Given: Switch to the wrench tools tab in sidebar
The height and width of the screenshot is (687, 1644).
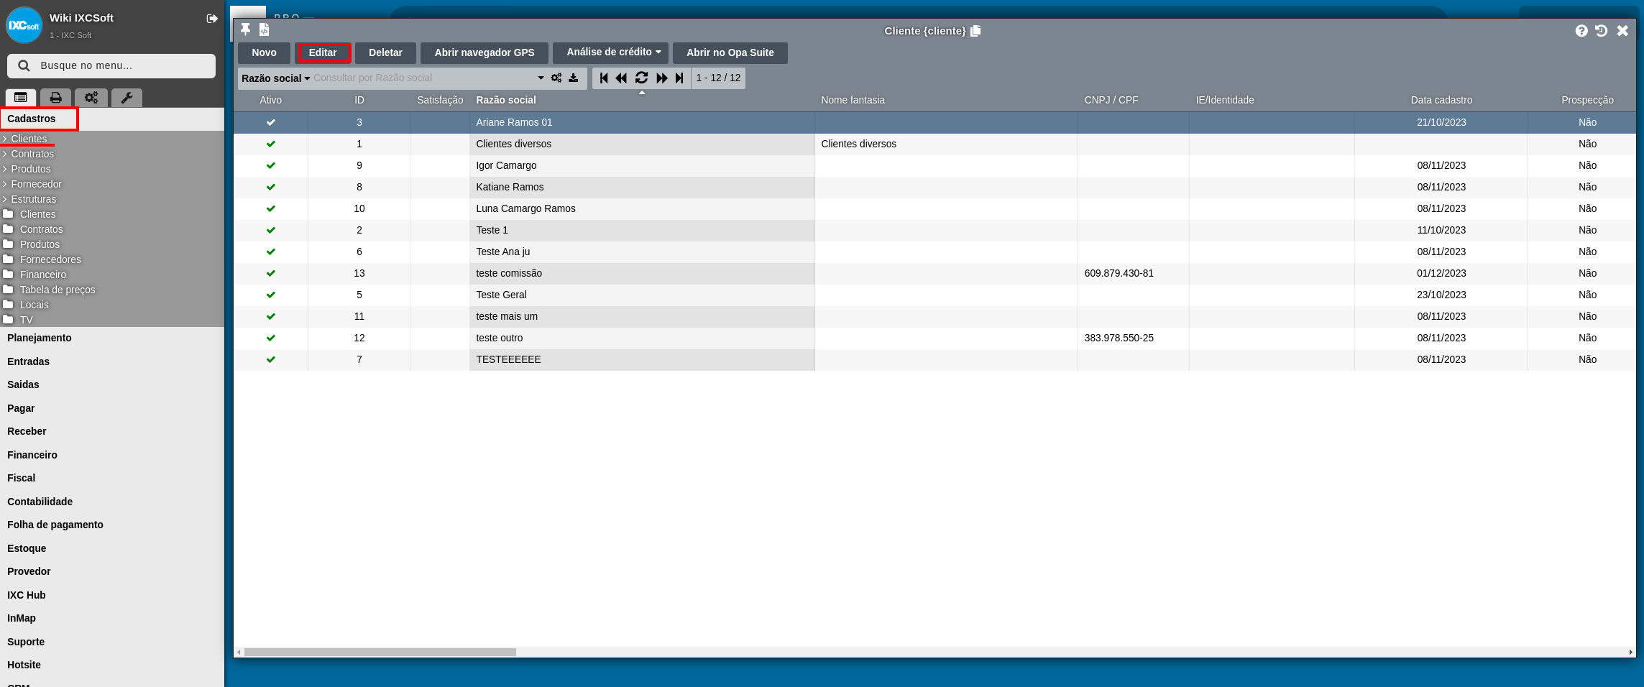Looking at the screenshot, I should 127,98.
